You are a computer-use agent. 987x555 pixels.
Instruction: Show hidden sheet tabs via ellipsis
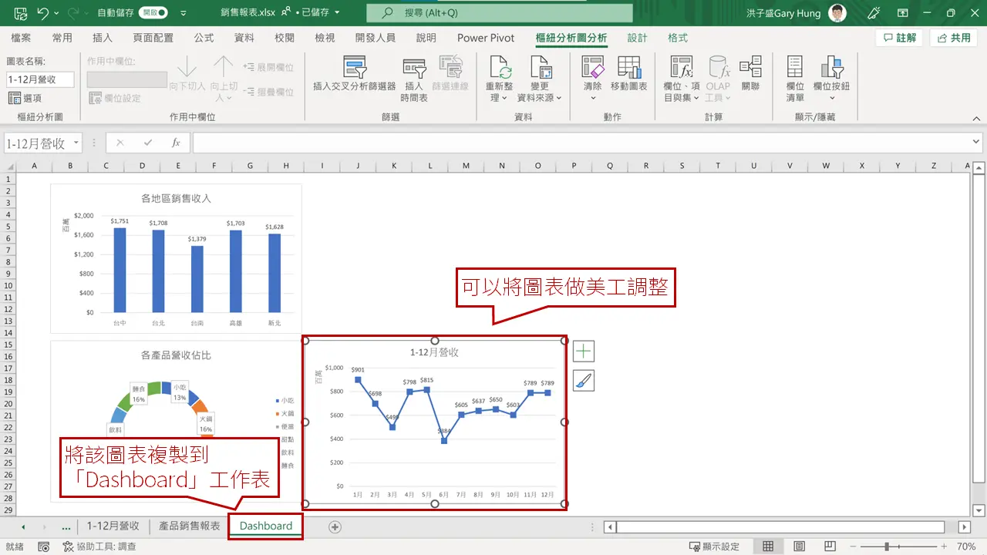[x=66, y=526]
